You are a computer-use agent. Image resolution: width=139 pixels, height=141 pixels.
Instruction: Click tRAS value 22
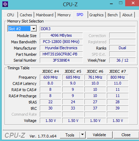pos(50,102)
